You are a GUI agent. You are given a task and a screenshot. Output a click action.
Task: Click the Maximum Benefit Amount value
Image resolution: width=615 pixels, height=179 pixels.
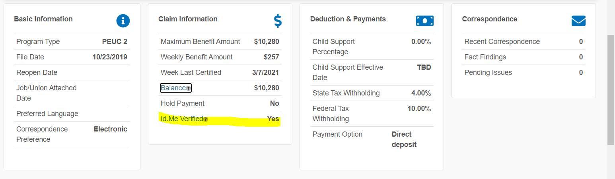point(267,42)
